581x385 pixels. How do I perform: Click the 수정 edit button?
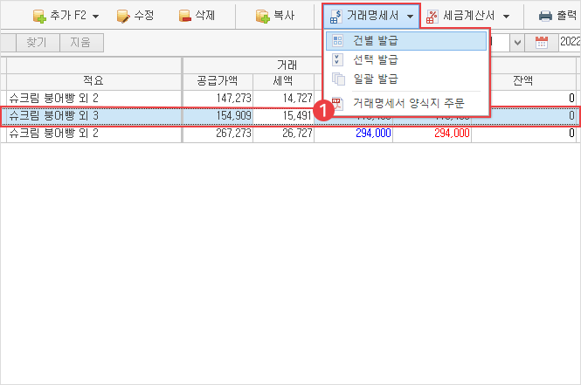pos(135,16)
